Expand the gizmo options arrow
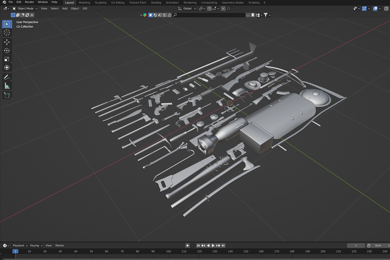 point(369,8)
